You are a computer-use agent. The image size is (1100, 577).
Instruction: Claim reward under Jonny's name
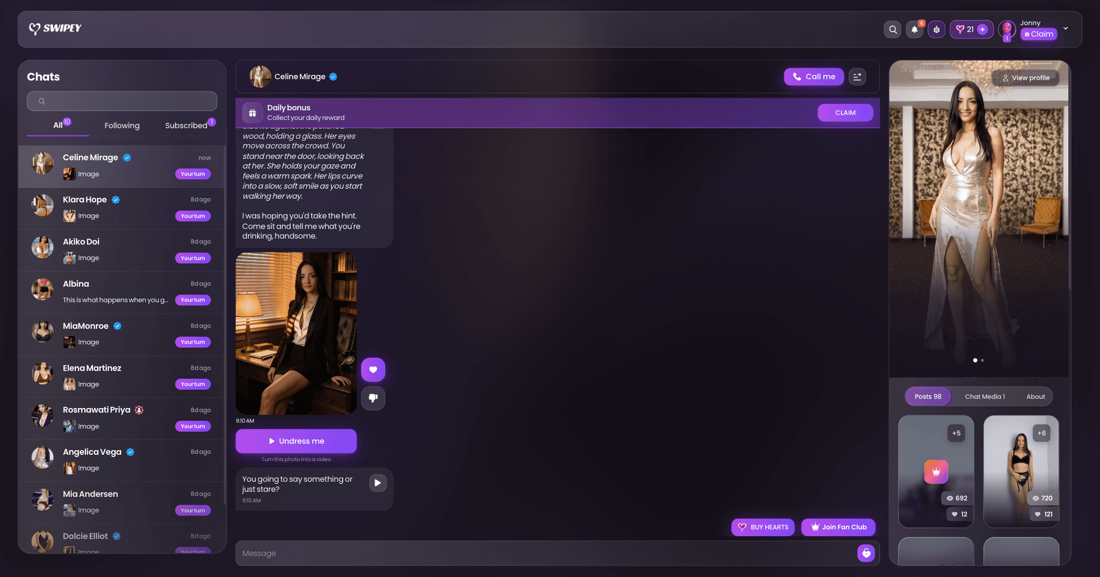(x=1039, y=34)
